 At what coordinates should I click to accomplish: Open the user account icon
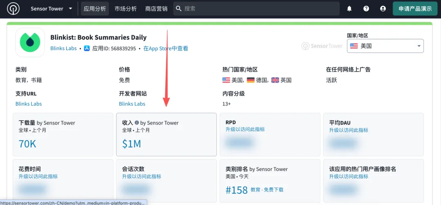point(383,9)
